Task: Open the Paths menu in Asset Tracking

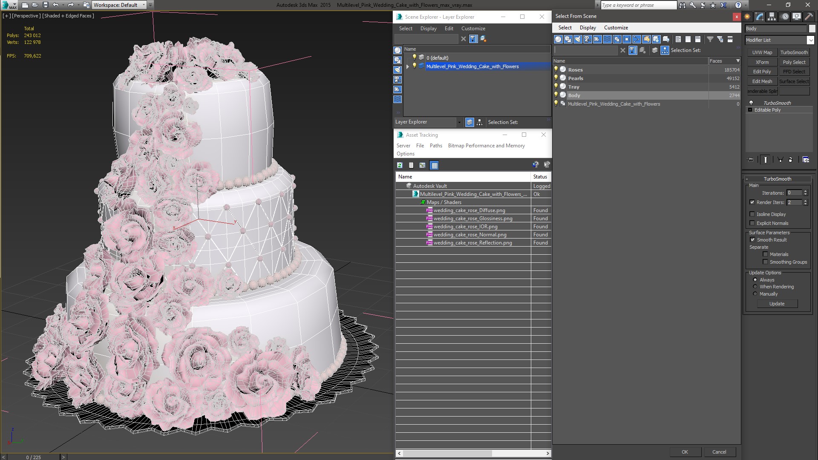Action: click(435, 146)
